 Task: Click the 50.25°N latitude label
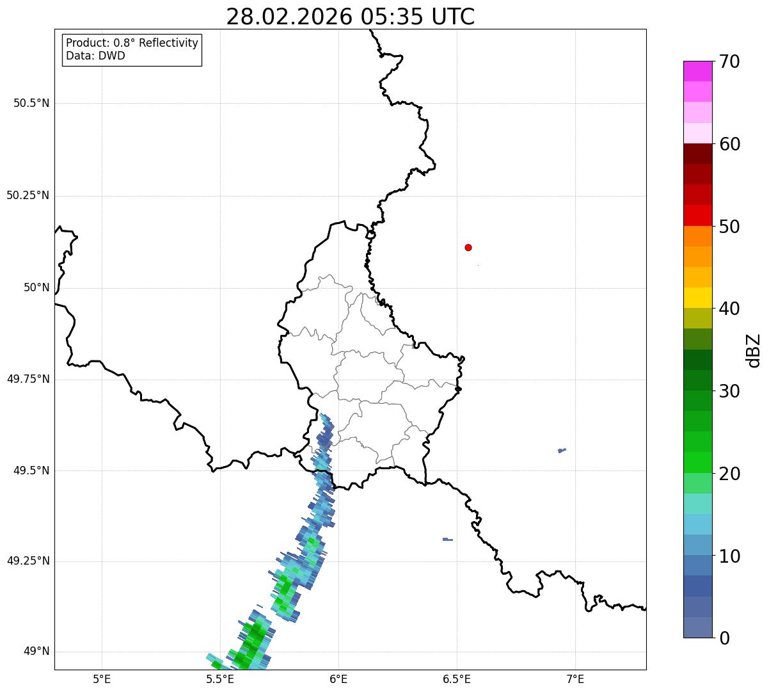coord(28,195)
